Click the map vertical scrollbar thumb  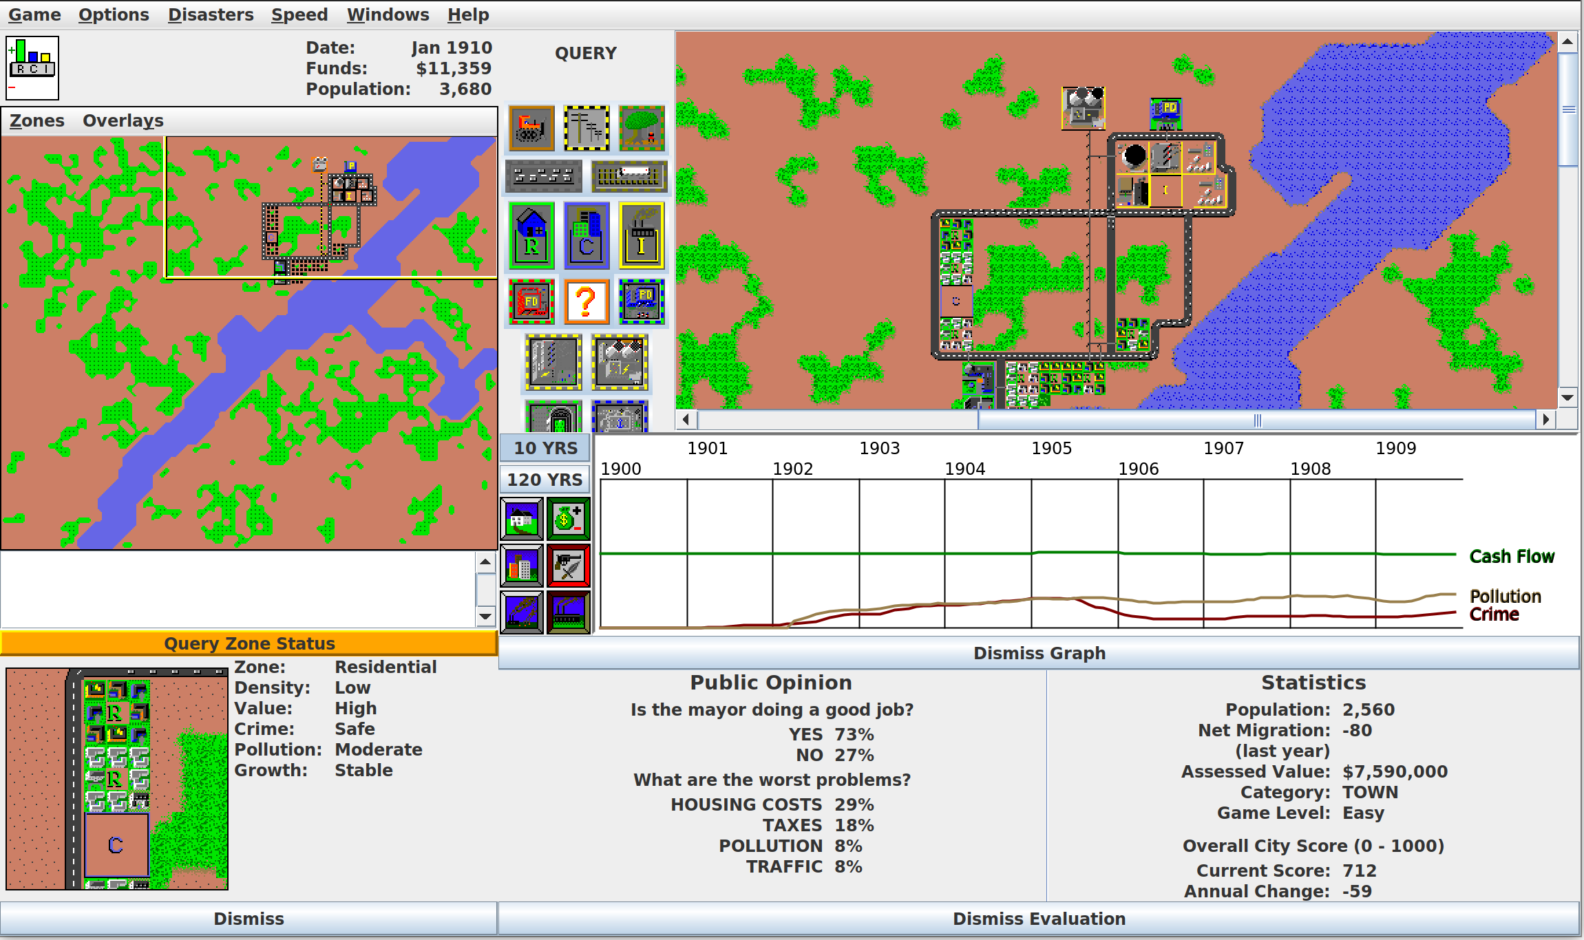tap(1567, 109)
